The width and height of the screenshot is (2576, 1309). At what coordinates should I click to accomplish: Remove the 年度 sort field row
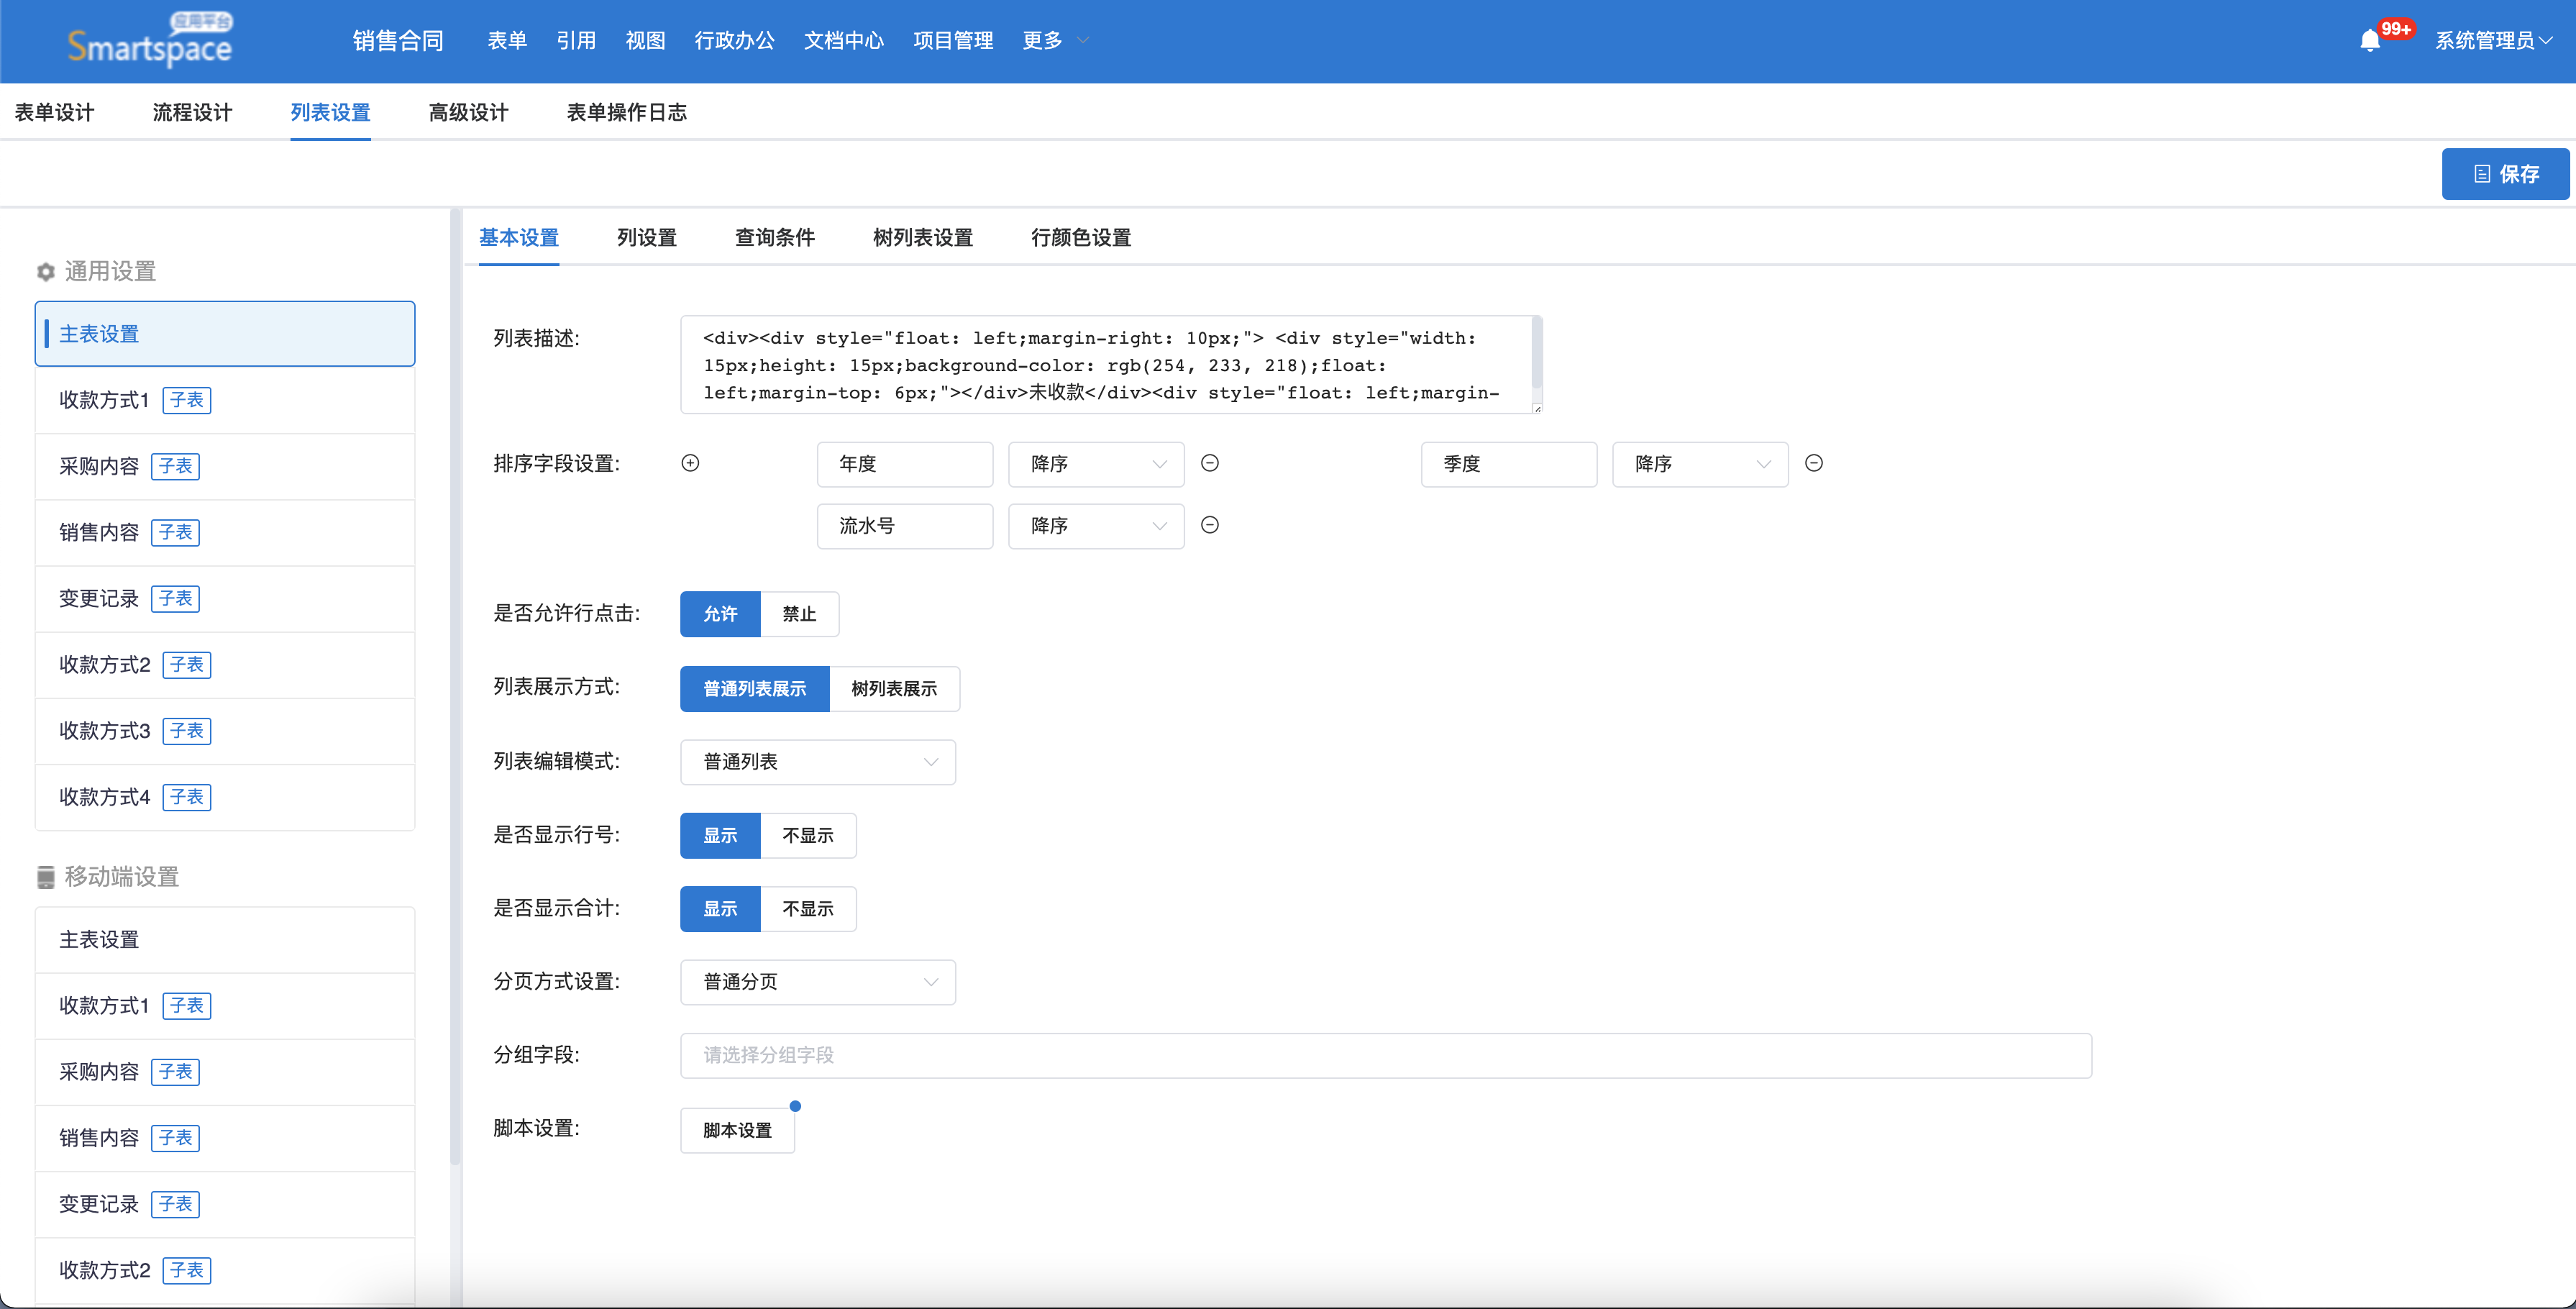pyautogui.click(x=1209, y=463)
